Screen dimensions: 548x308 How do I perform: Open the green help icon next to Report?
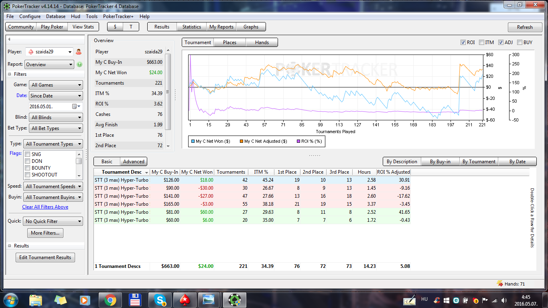(x=79, y=65)
